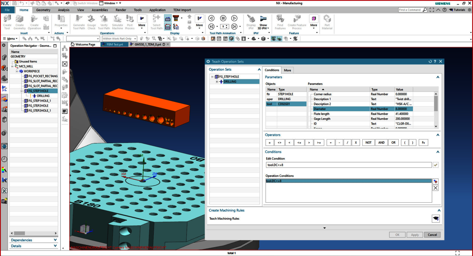Click the Create Operation ribbon icon

[x=34, y=22]
